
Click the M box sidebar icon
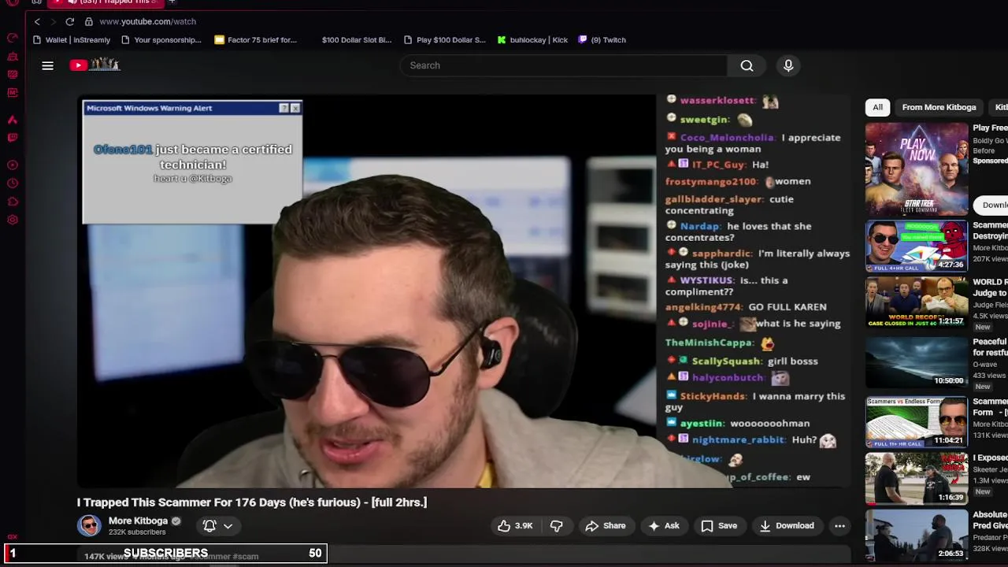[x=13, y=93]
